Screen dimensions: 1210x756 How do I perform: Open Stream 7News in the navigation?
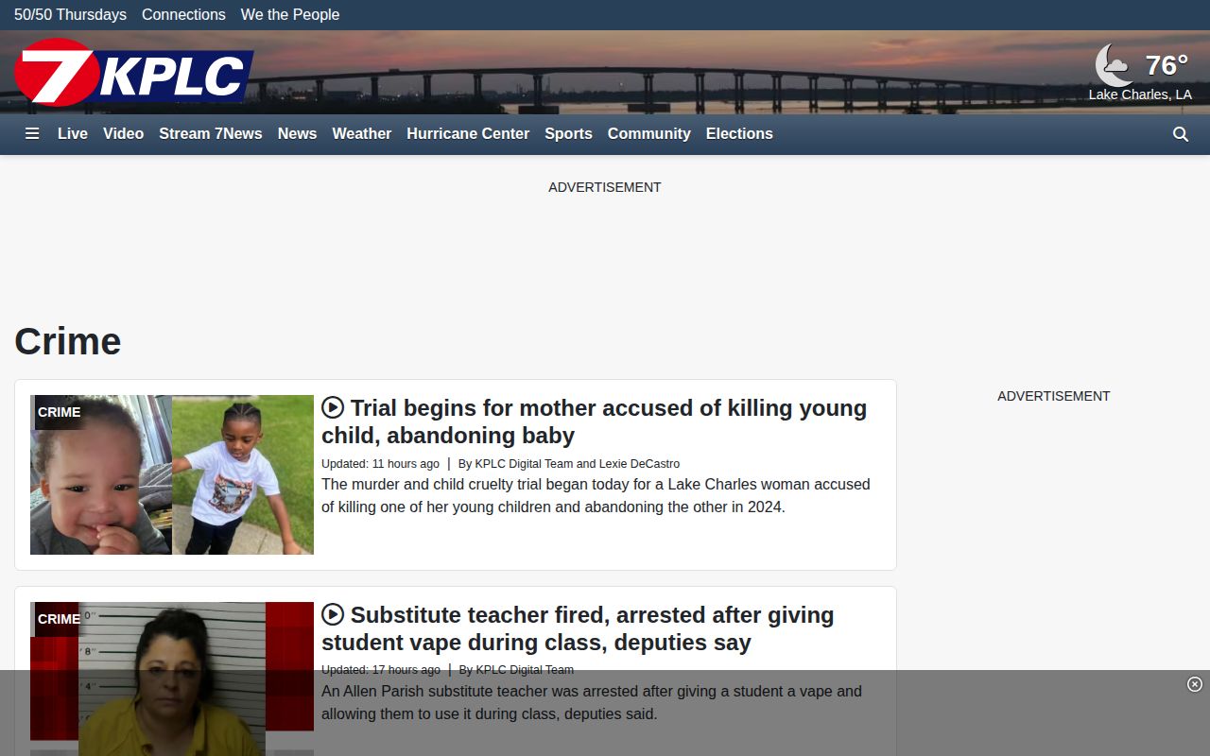tap(211, 133)
